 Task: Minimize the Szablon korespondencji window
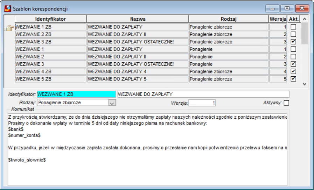(x=272, y=9)
